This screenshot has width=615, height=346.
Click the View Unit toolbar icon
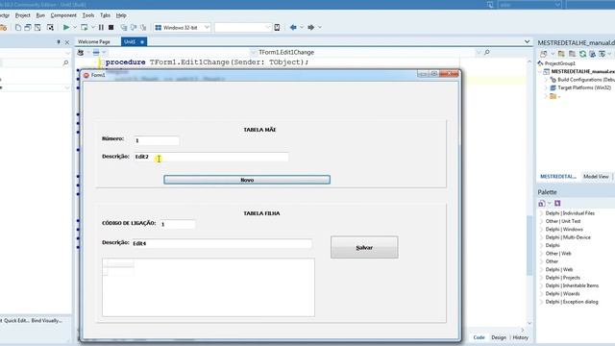[x=28, y=27]
